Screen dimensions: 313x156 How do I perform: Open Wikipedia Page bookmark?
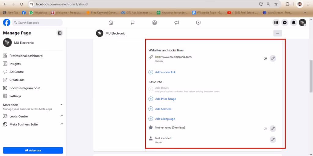point(208,13)
